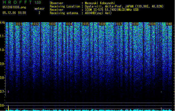Click the 1036 time marker
The width and height of the screenshot is (175, 111).
pyautogui.click(x=102, y=24)
